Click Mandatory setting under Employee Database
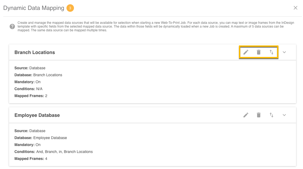The width and height of the screenshot is (303, 169). coord(27,145)
